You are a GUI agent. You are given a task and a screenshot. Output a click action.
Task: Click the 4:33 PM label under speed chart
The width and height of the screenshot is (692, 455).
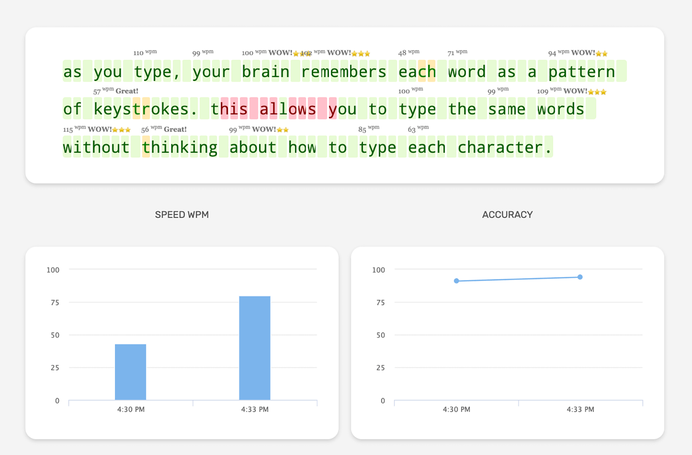click(255, 409)
